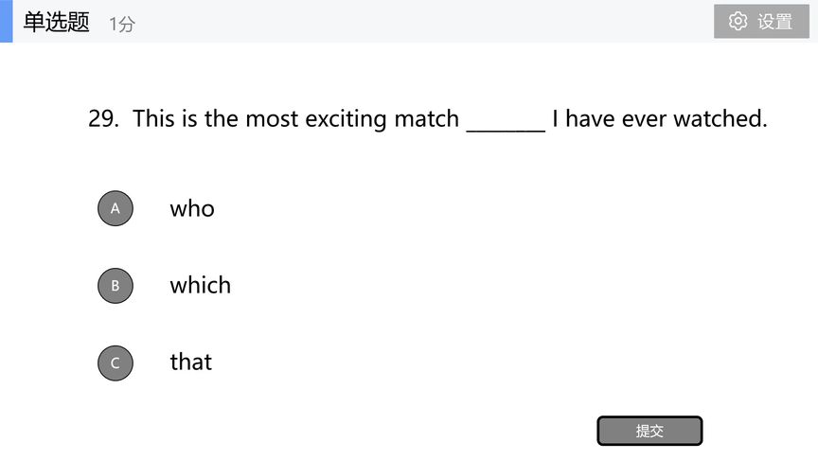Click the word "match" in the question
Image resolution: width=818 pixels, height=460 pixels.
[x=427, y=119]
